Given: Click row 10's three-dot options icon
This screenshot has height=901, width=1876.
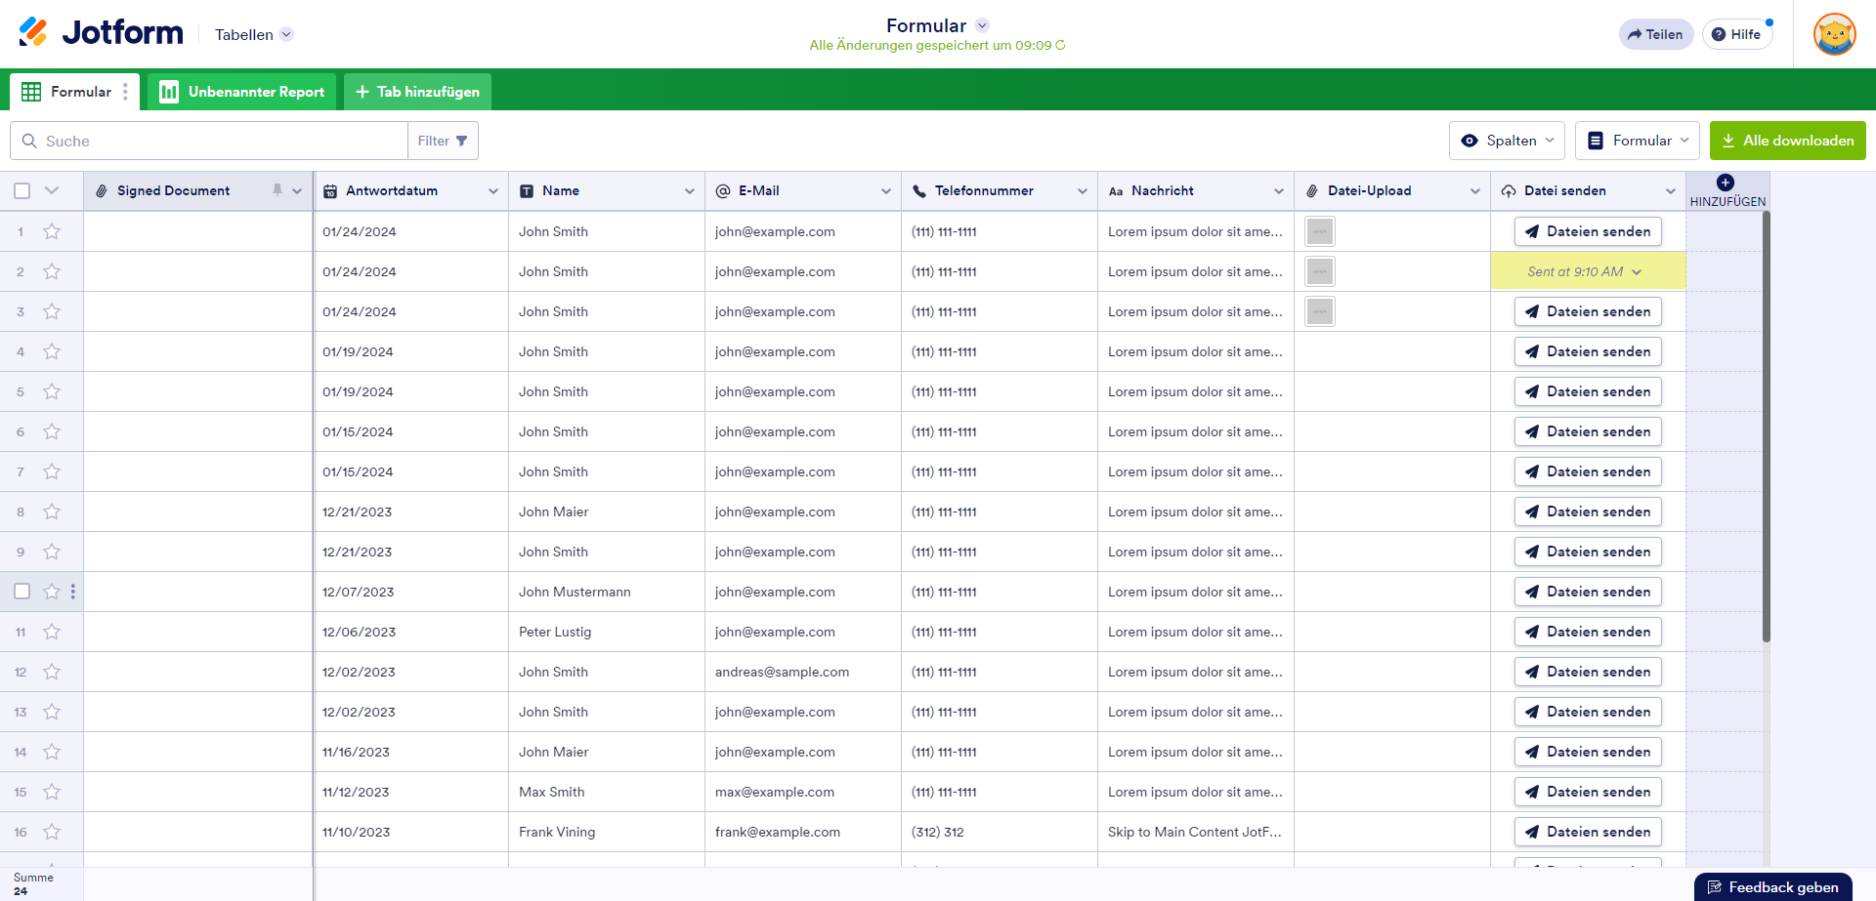Looking at the screenshot, I should [73, 592].
